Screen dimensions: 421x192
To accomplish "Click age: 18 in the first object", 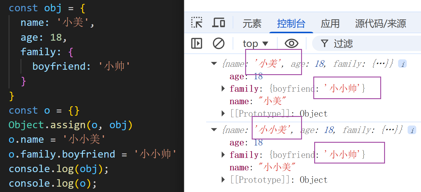I will tap(246, 77).
